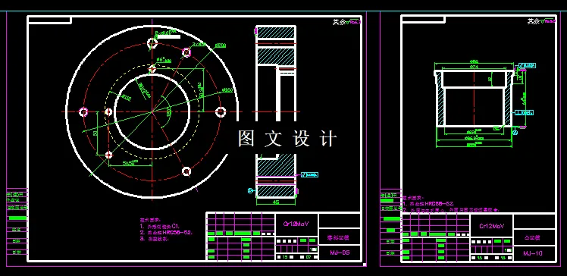The width and height of the screenshot is (567, 276).
Task: Click the HRC58-62 hardness note on sheet MJ-05
Action: [166, 233]
